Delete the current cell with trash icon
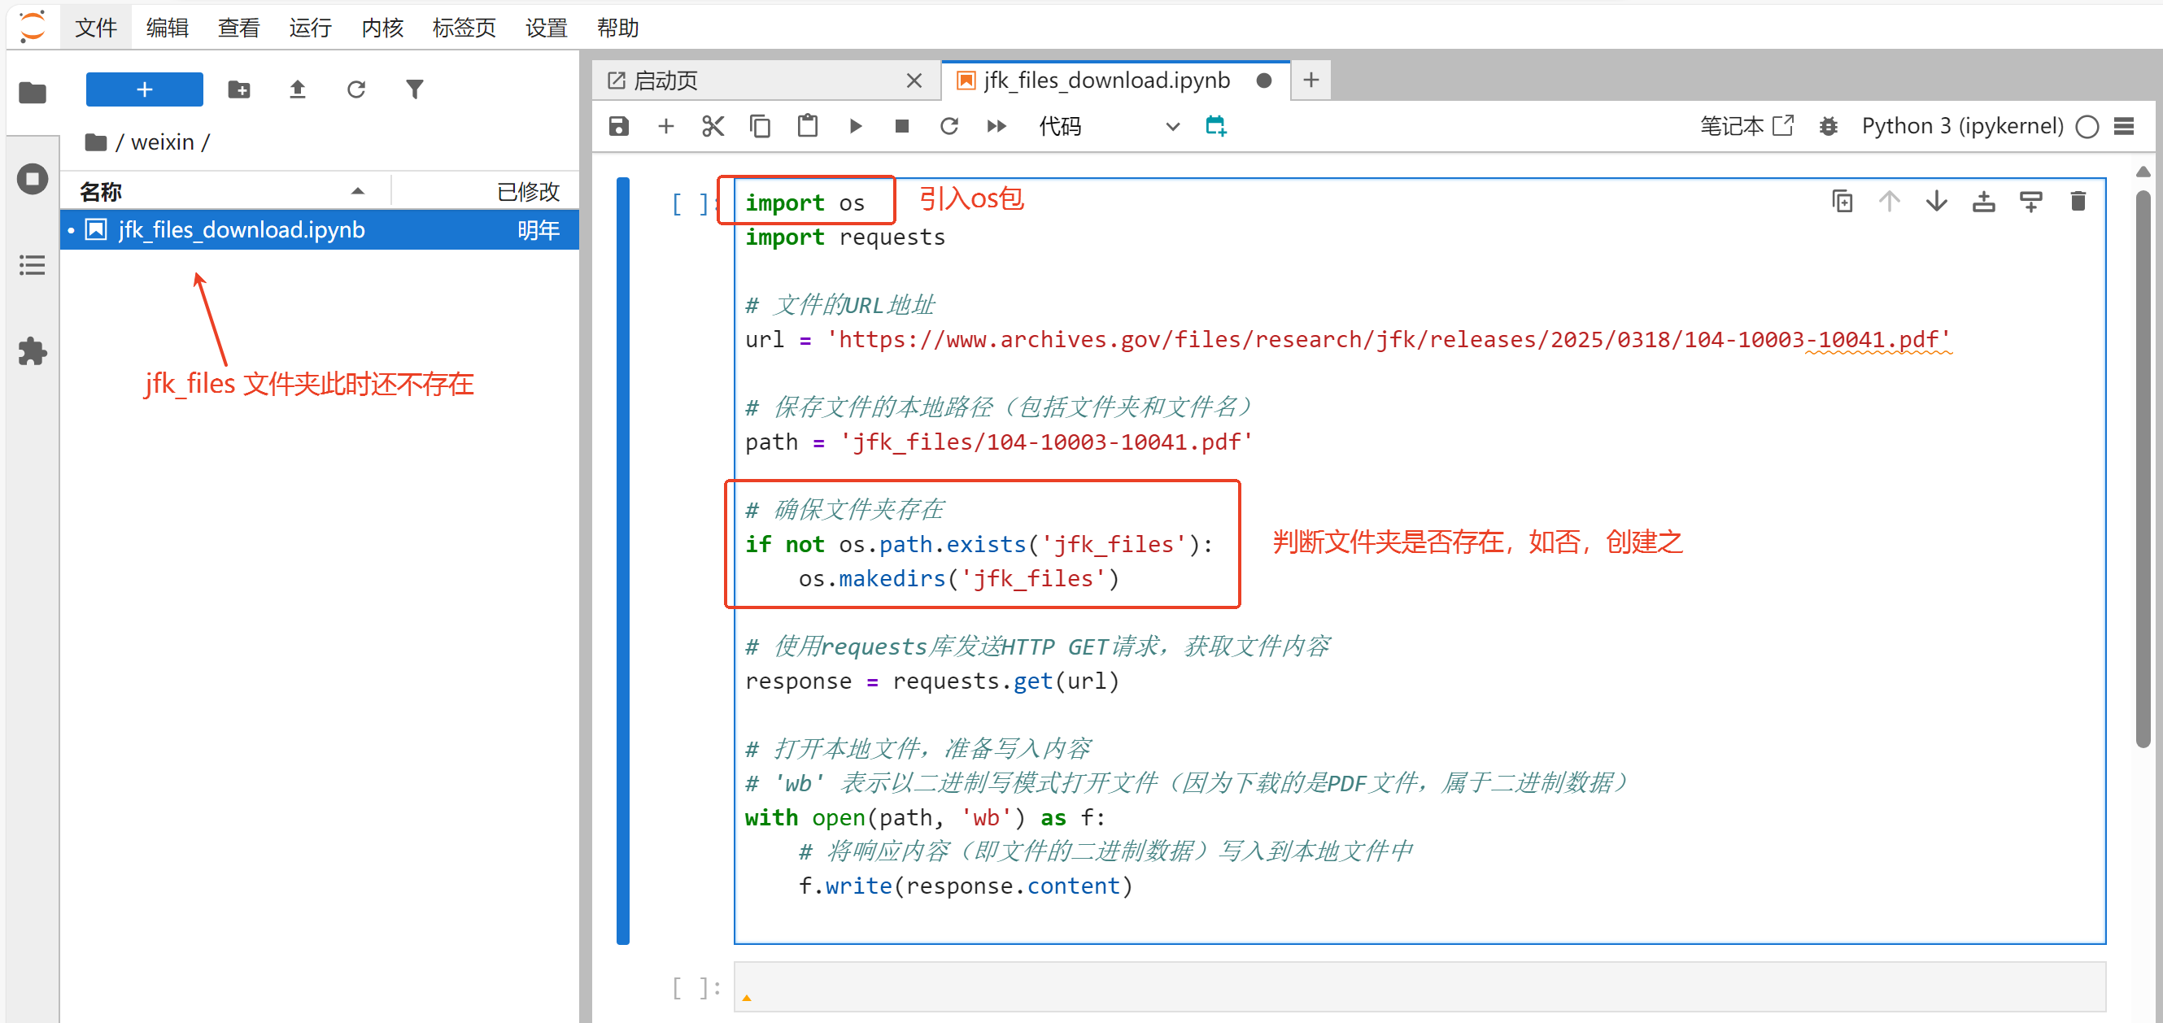The height and width of the screenshot is (1023, 2163). (2078, 202)
